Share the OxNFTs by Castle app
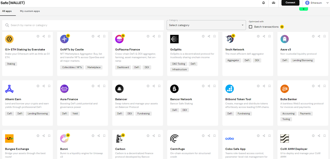 click(98, 36)
